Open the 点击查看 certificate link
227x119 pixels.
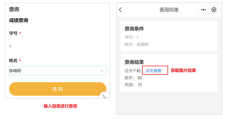(153, 71)
